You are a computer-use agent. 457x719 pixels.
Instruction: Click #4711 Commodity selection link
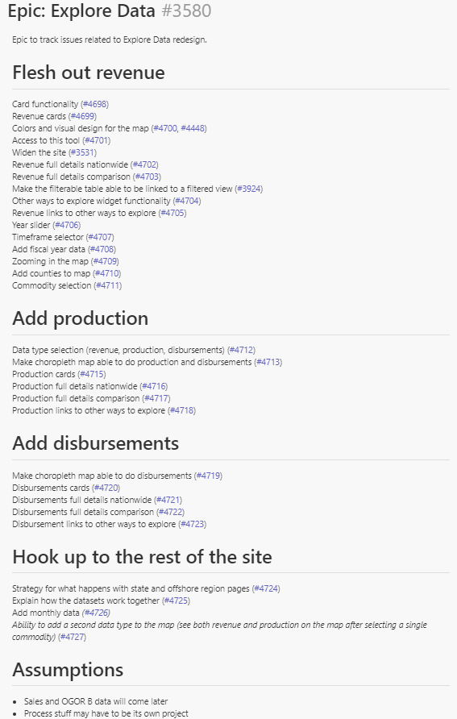coord(108,285)
